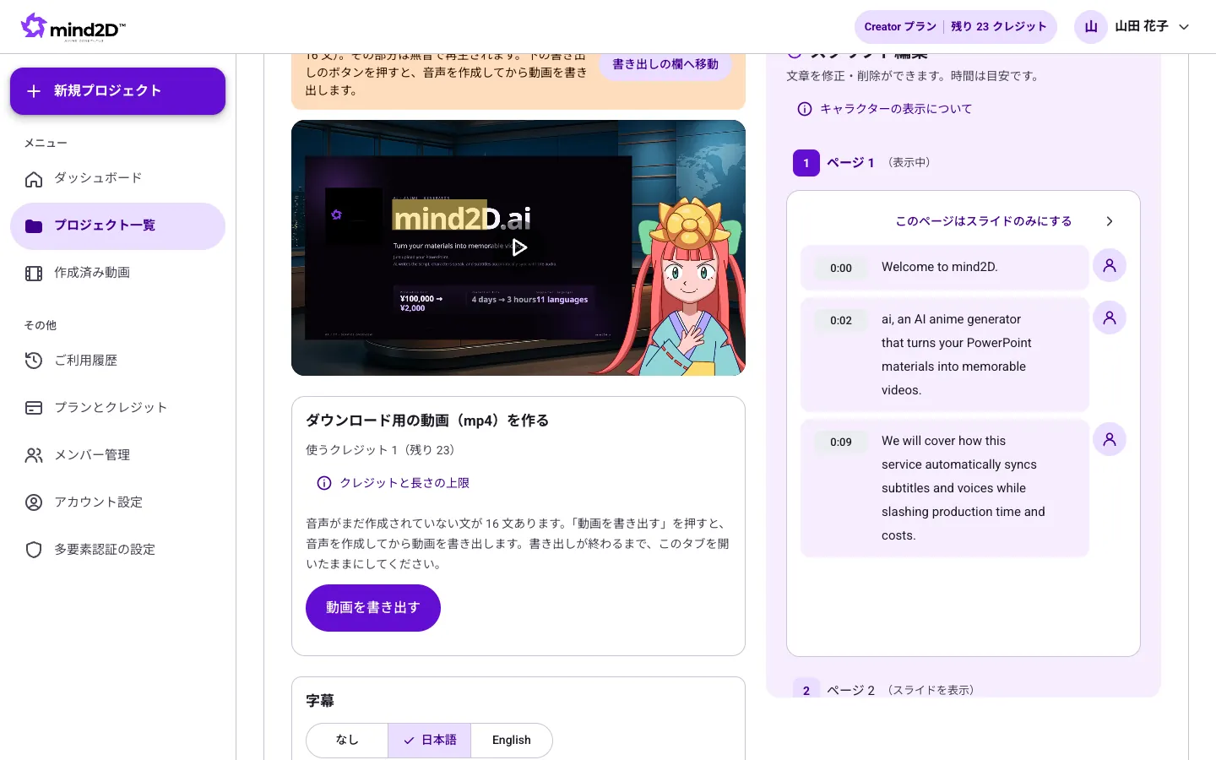The height and width of the screenshot is (760, 1216).
Task: Click the 0:02 timestamp
Action: point(841,321)
